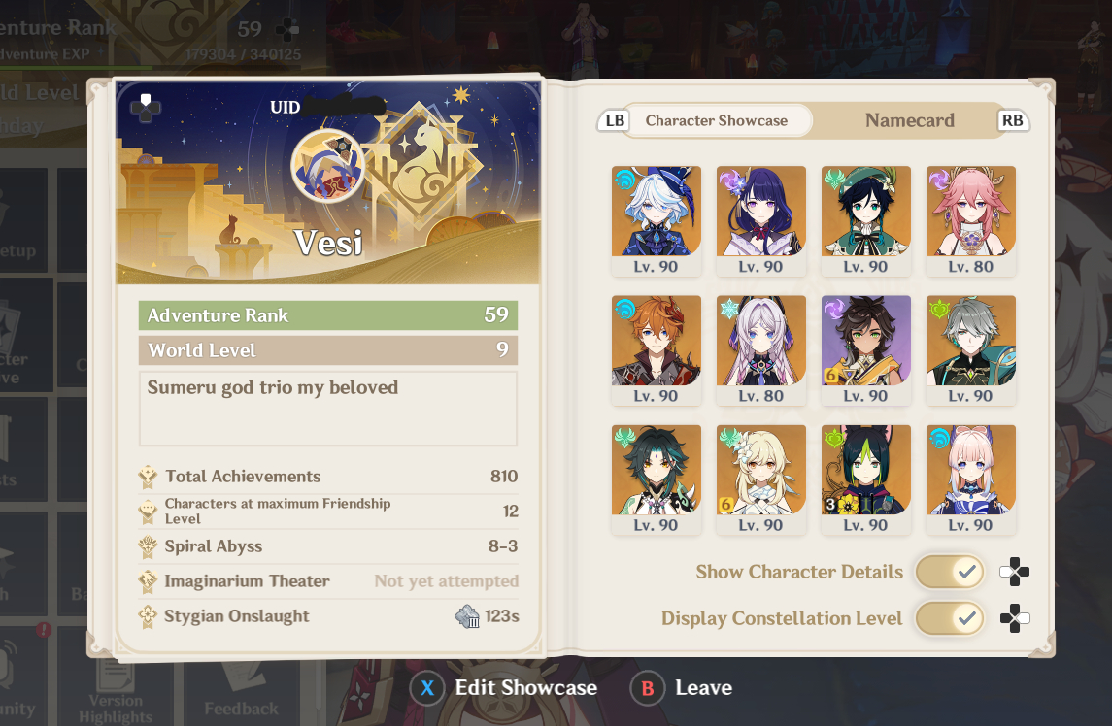Click the signature box reading Sumeru god trio
Viewport: 1112px width, 726px height.
point(327,409)
